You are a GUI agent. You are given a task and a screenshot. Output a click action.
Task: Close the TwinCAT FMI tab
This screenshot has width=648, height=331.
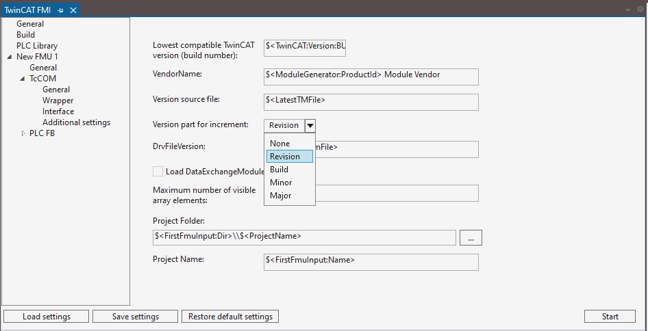tap(73, 10)
